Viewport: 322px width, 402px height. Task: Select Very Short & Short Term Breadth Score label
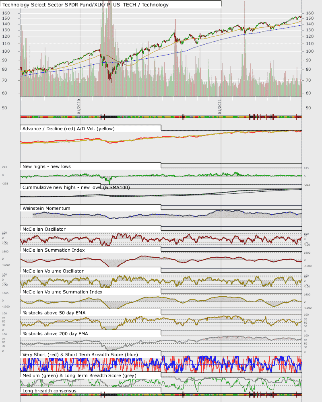pyautogui.click(x=80, y=355)
